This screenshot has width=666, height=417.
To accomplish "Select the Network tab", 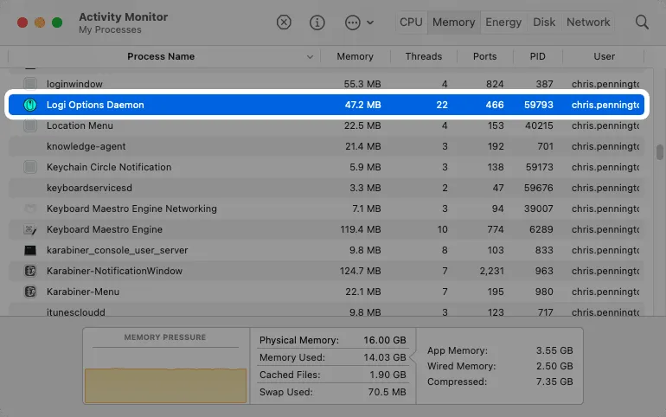I will (588, 22).
